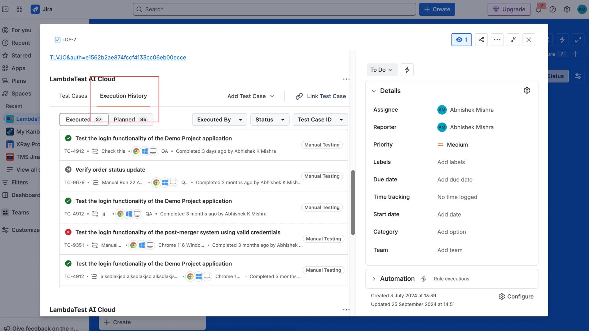Open the TLVJO auth hyperlink
Image resolution: width=589 pixels, height=331 pixels.
(118, 58)
